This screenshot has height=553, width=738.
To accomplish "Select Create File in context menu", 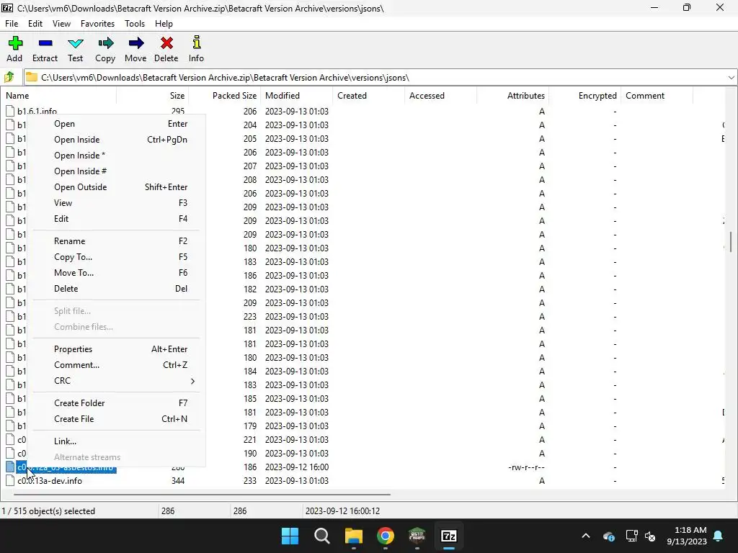I will click(x=116, y=419).
